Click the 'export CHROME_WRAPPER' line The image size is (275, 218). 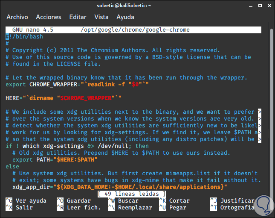[77, 84]
